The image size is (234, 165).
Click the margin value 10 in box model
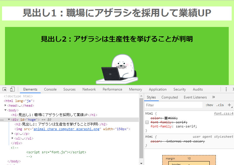tap(189, 159)
